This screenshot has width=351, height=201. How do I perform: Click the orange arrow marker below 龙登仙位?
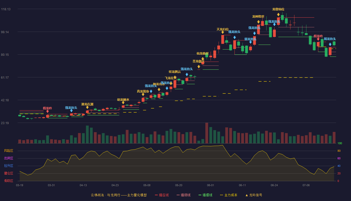[x=278, y=15]
